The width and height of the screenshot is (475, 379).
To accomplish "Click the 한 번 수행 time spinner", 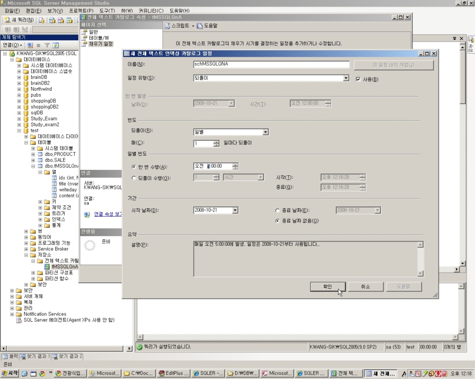I will pyautogui.click(x=235, y=166).
